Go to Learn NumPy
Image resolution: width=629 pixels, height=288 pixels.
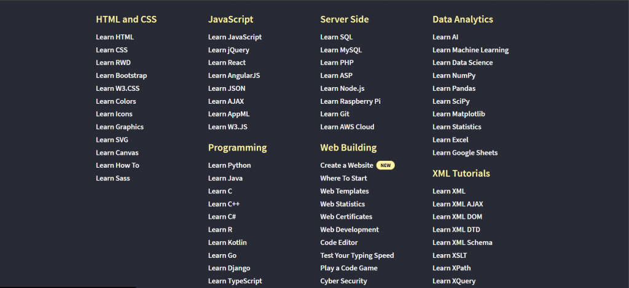(454, 76)
